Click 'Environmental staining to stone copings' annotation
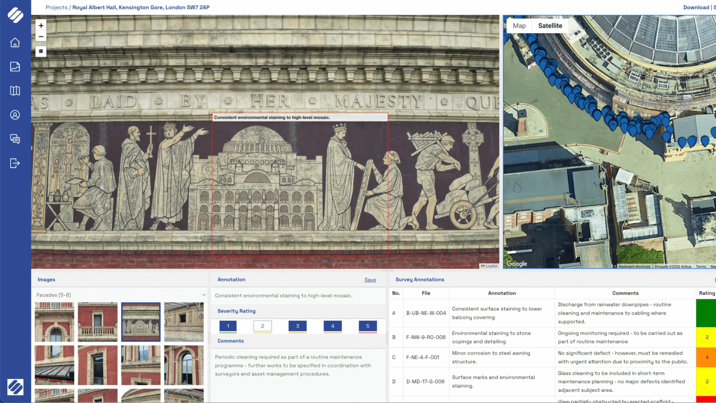The height and width of the screenshot is (403, 716). tap(491, 337)
